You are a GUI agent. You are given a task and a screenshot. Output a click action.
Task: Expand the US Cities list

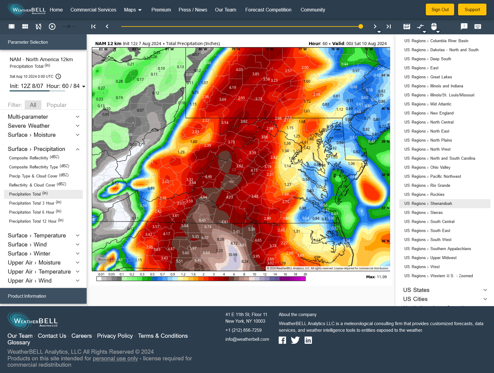tap(445, 299)
